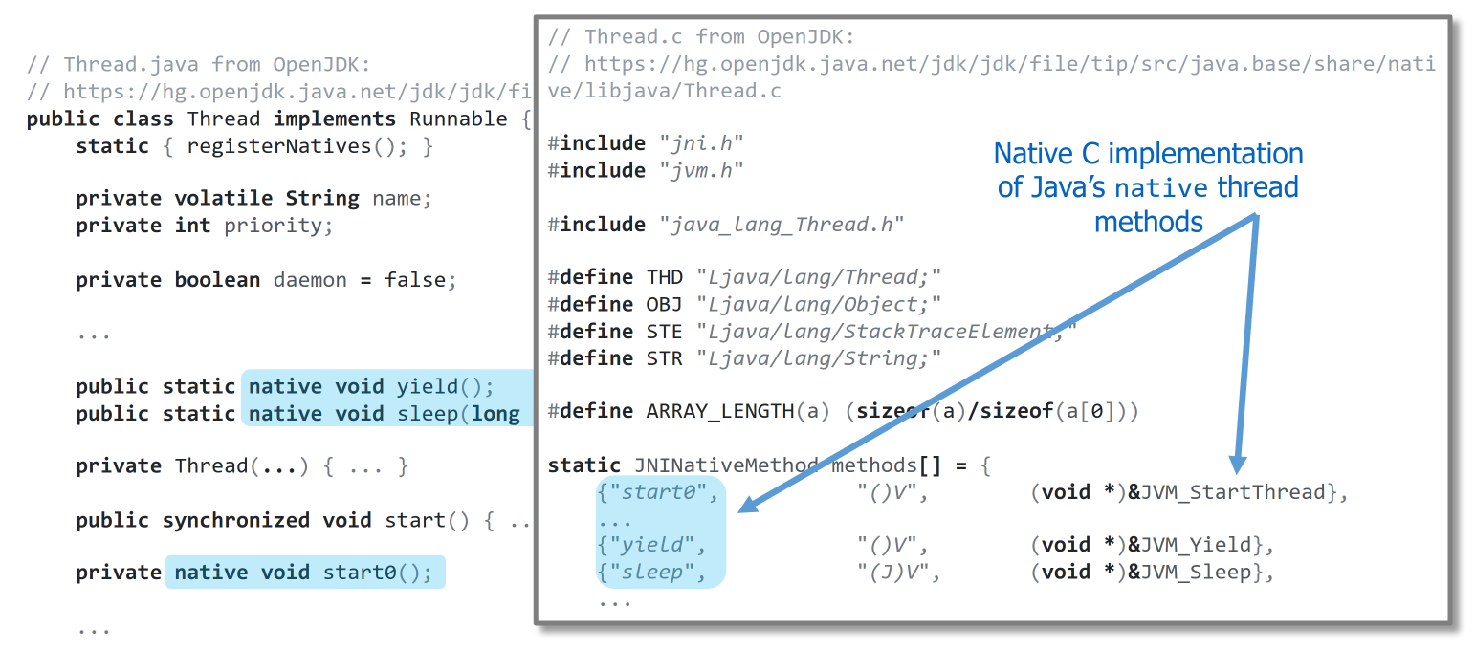Click the arrowhead pointing at JVM_StartThread

1238,465
